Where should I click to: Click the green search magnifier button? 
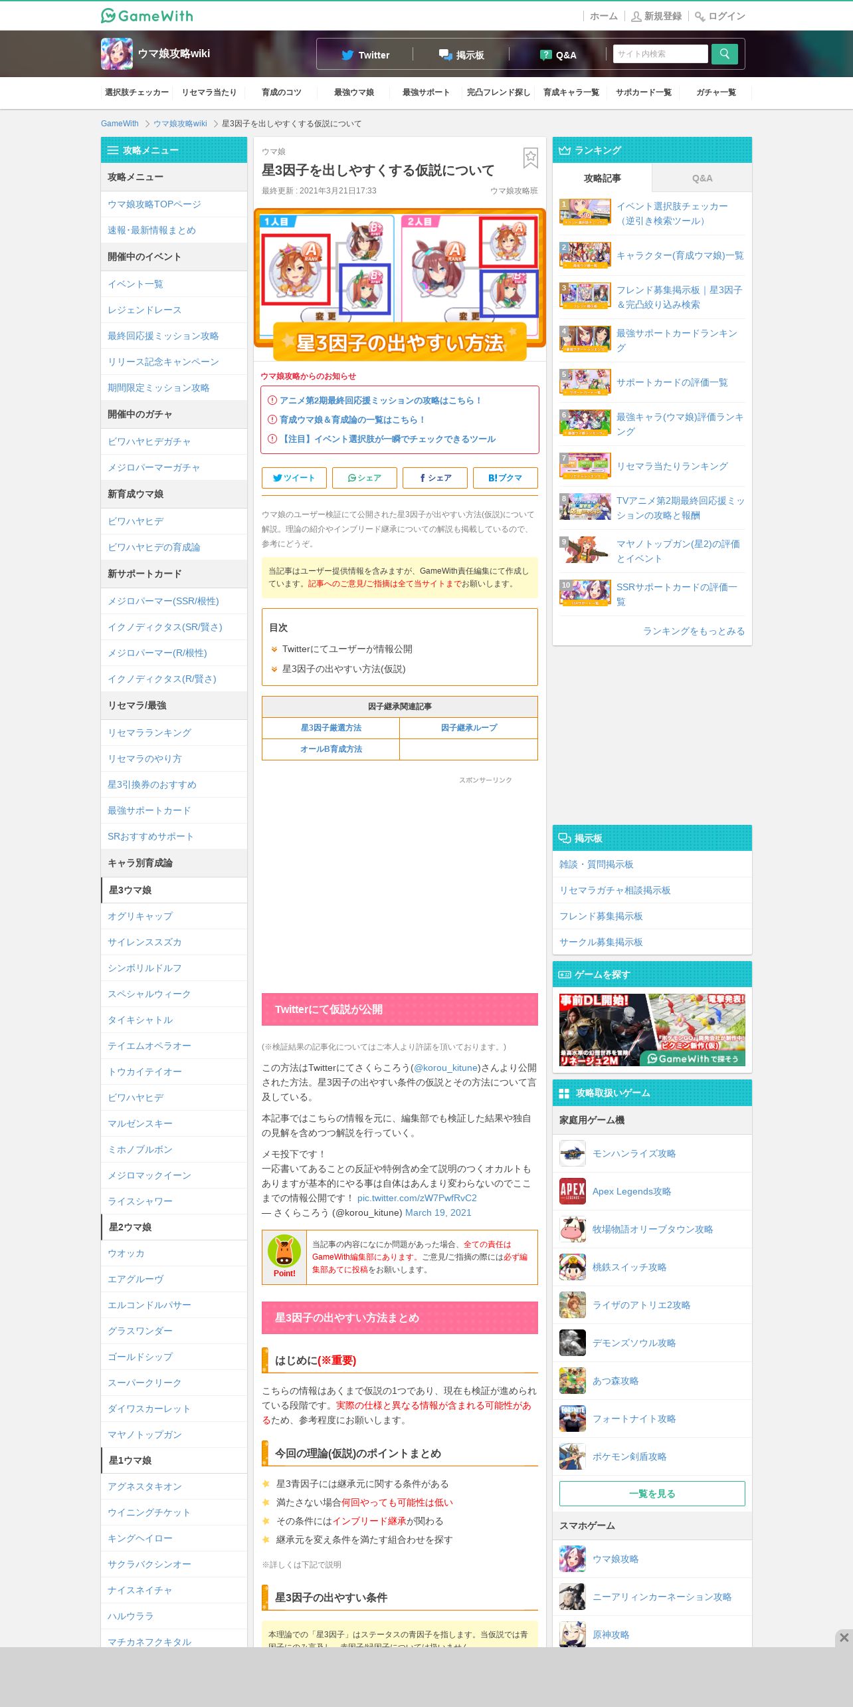724,54
